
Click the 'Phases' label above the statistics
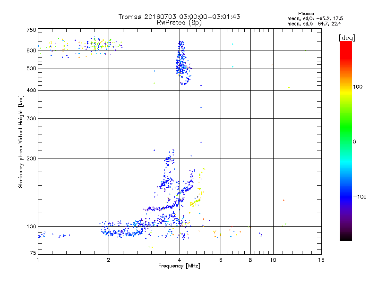(306, 14)
